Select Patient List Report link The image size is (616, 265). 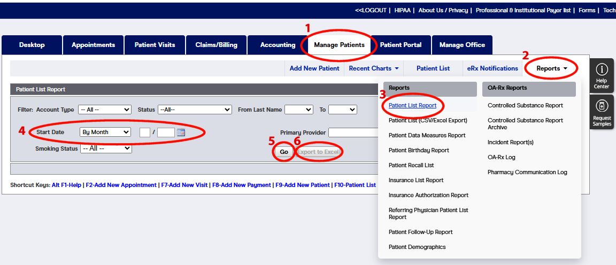(x=412, y=105)
